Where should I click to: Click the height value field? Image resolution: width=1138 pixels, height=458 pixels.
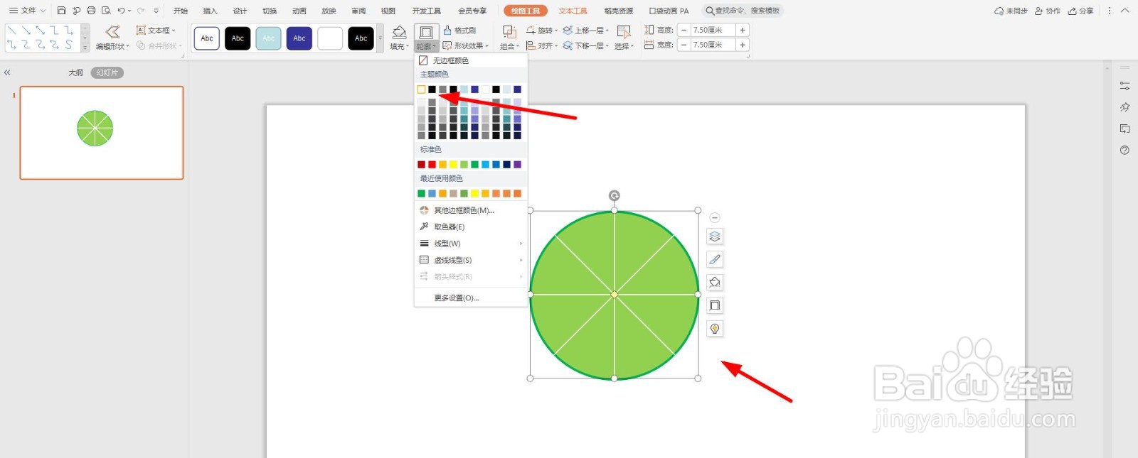click(713, 30)
